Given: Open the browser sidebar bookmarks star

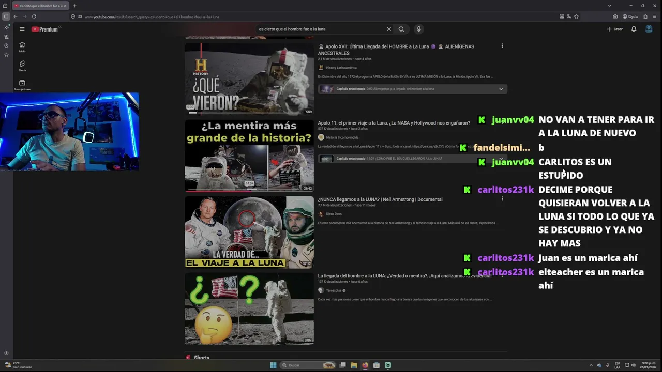Looking at the screenshot, I should (6, 55).
